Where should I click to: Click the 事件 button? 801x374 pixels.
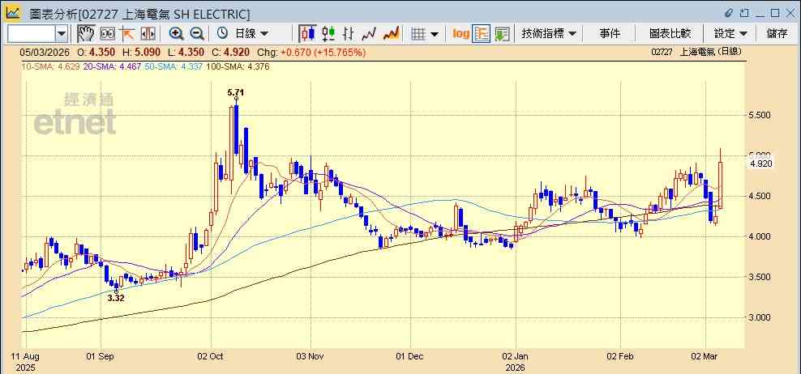610,34
